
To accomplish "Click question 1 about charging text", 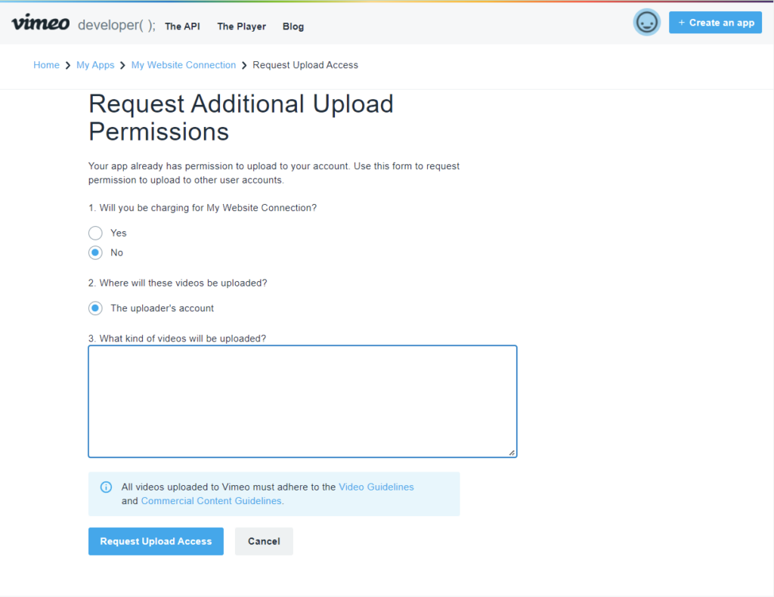I will (203, 208).
